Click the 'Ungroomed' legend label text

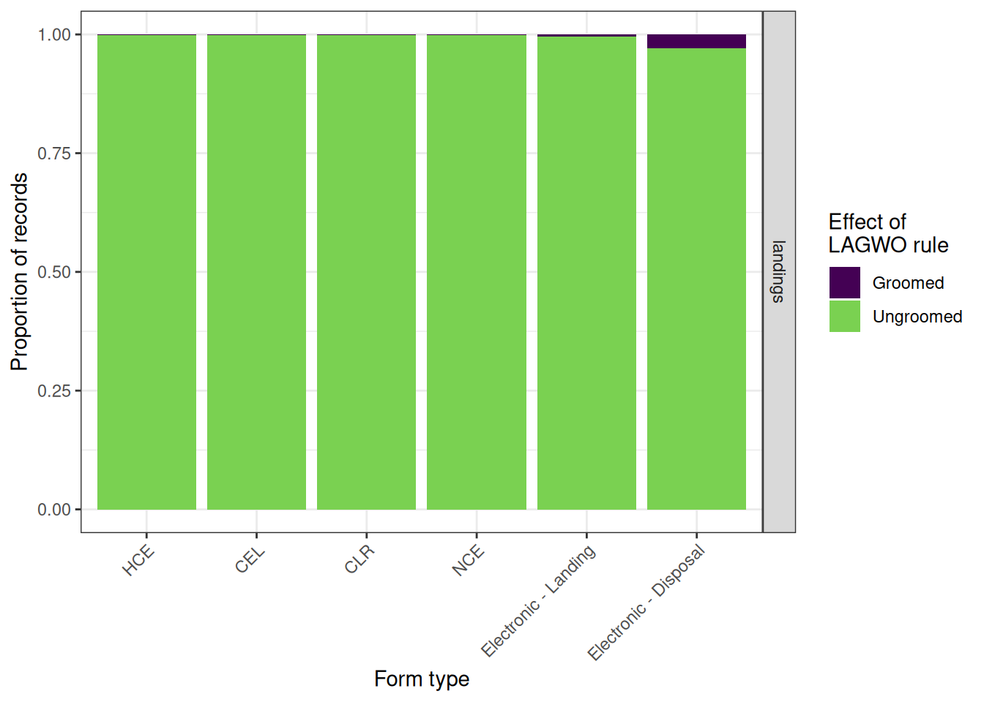(917, 317)
